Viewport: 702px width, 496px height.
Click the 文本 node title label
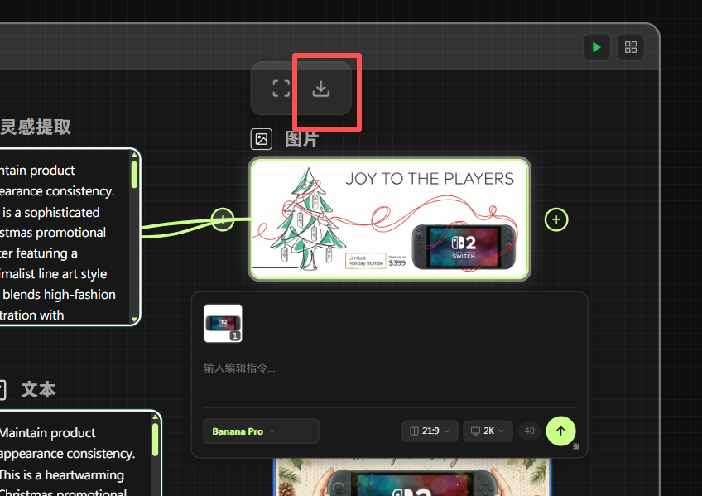tap(38, 389)
